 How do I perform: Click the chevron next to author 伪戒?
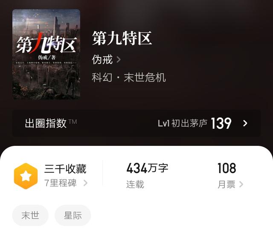(x=119, y=60)
